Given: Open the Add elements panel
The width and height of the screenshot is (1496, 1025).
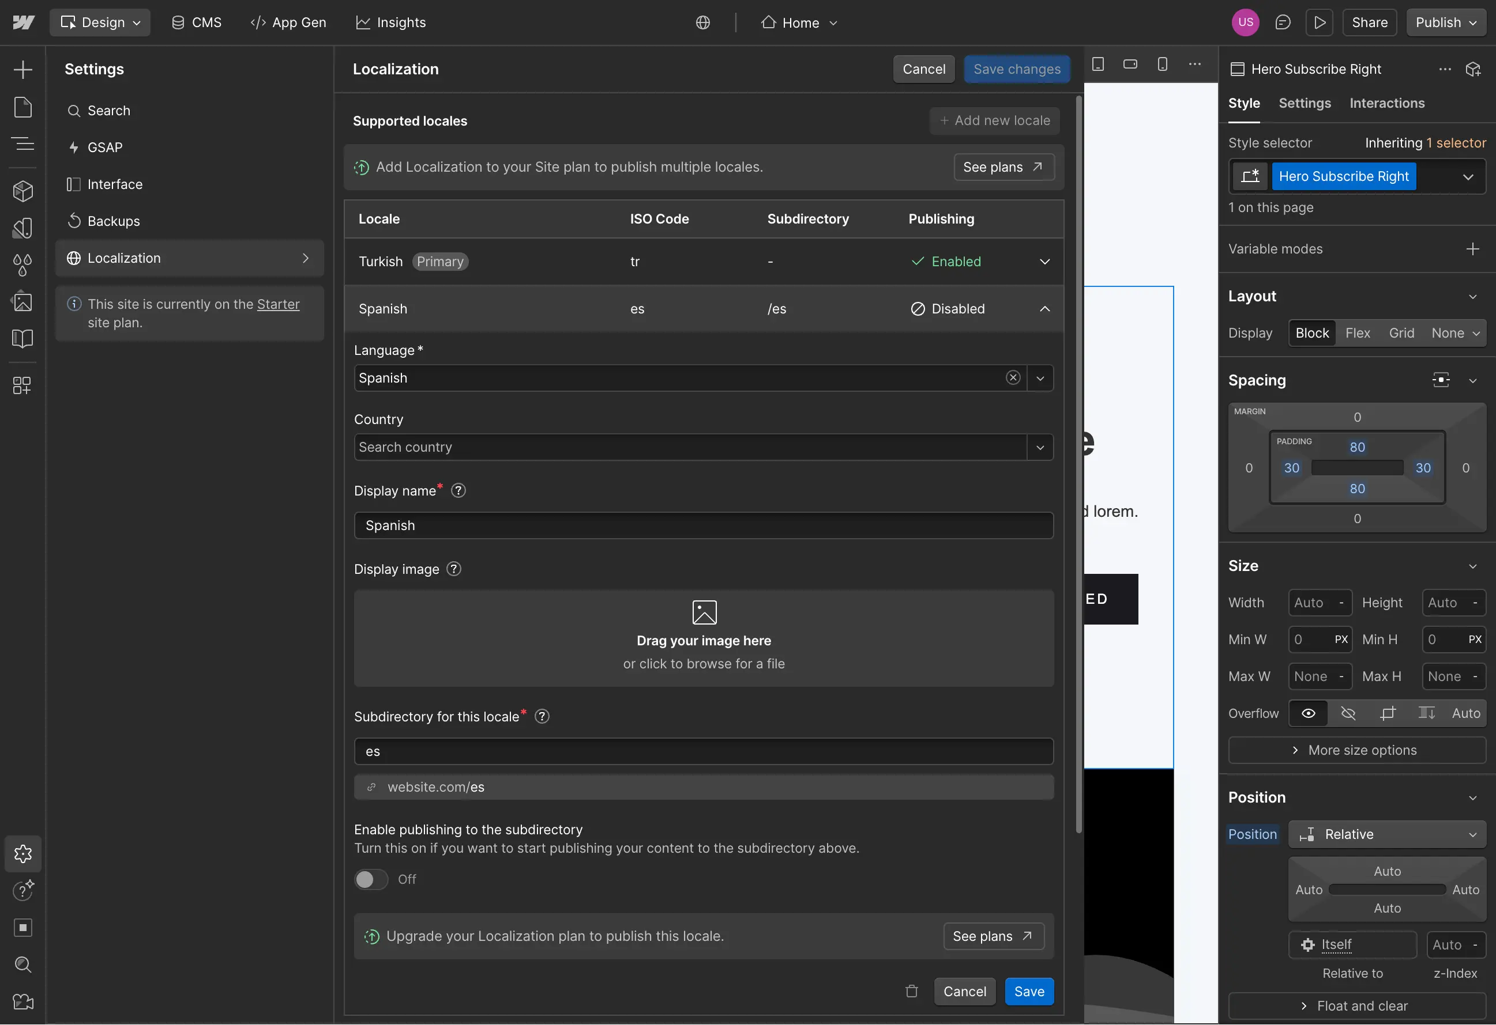Looking at the screenshot, I should [23, 69].
